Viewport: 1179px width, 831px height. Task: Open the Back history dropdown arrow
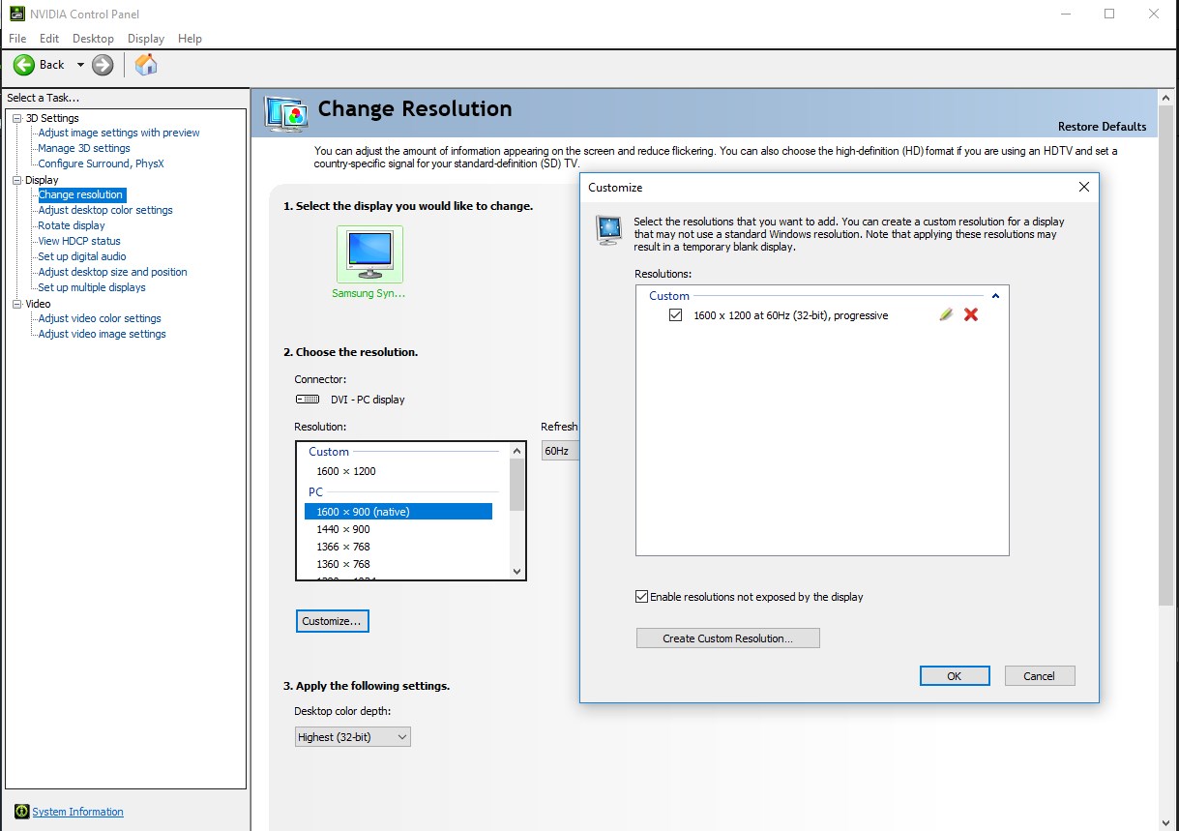pyautogui.click(x=80, y=65)
